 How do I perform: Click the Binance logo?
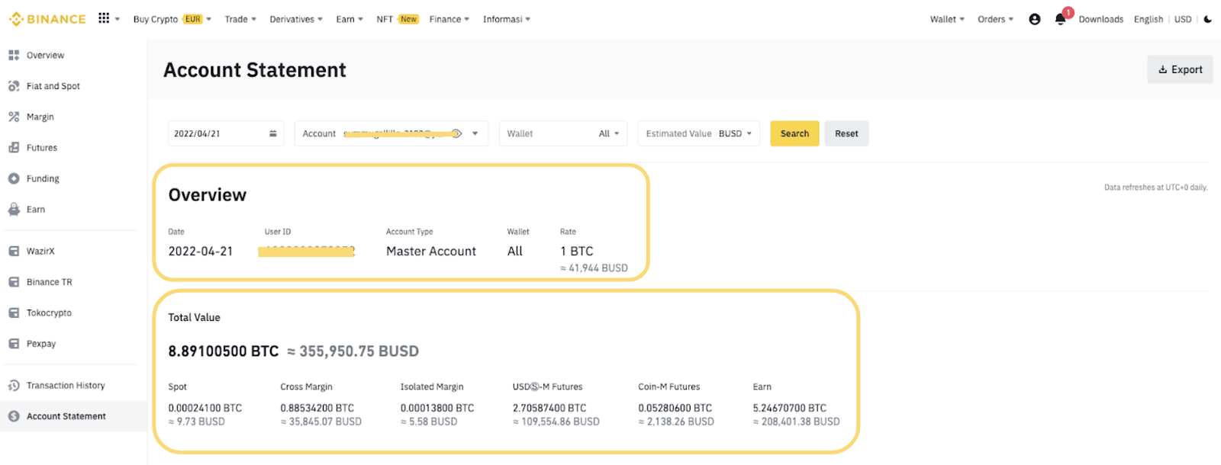tap(47, 19)
